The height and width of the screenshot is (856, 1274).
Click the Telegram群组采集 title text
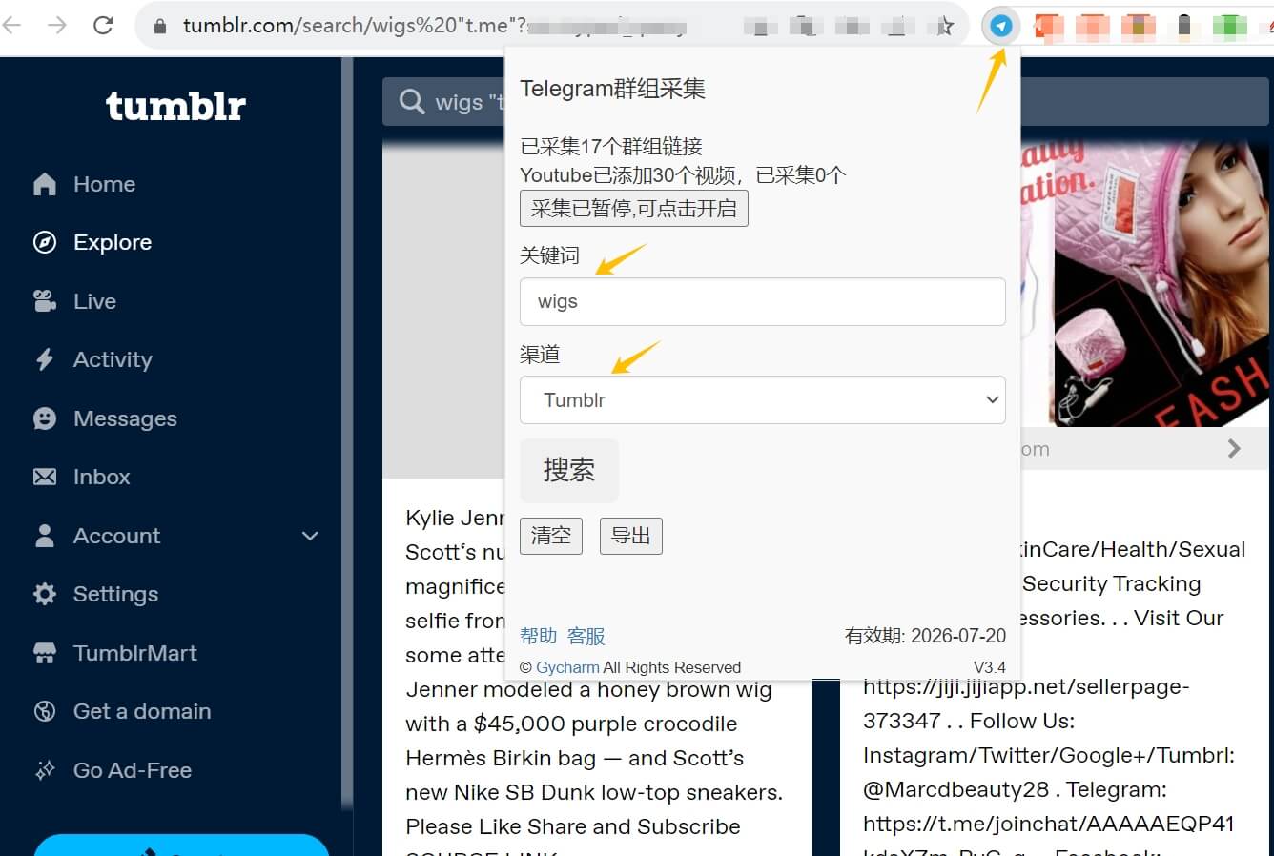point(612,89)
